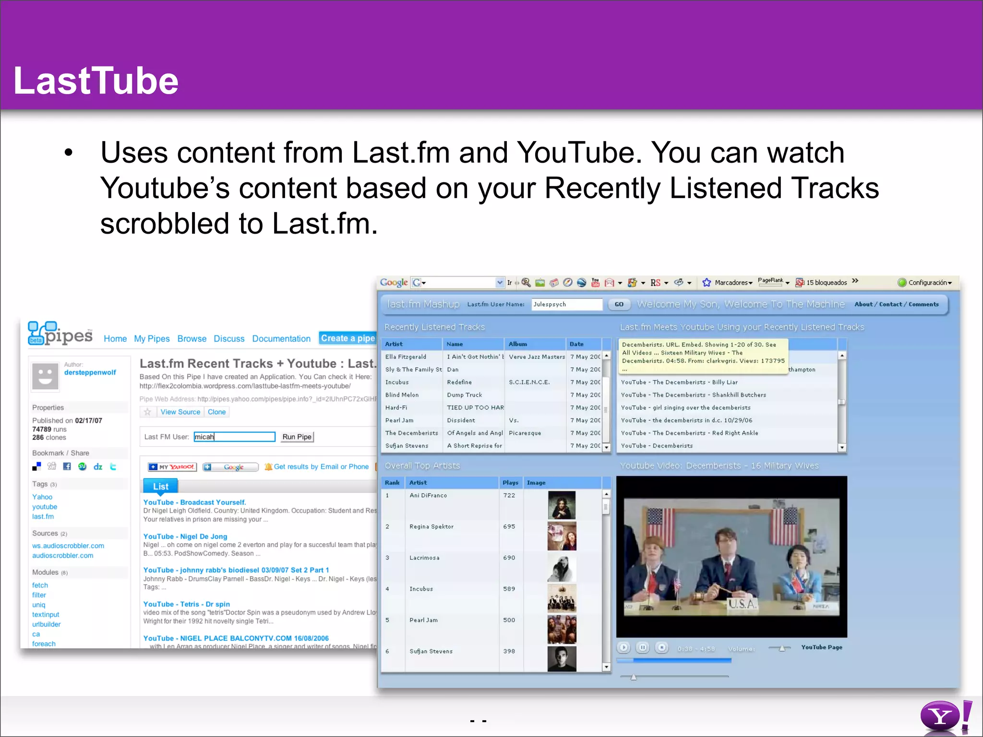Click the 15 bloqueados popup blocker
The image size is (983, 737).
[821, 283]
